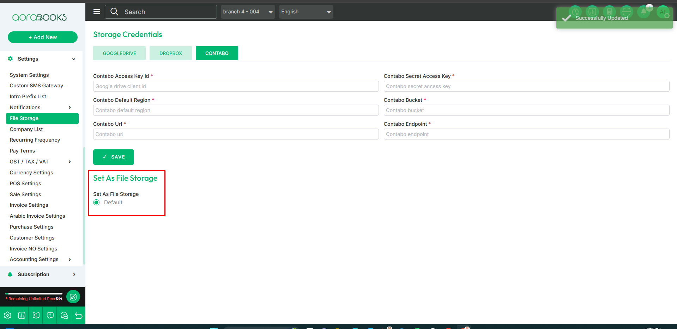Open the English language dropdown
677x329 pixels.
tap(306, 12)
